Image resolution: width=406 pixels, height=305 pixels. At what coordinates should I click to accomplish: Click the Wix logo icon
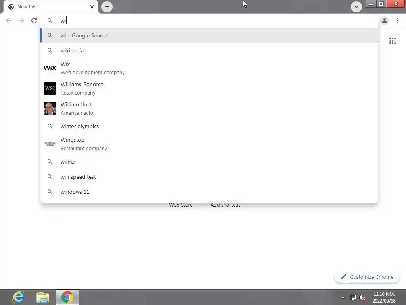pos(50,68)
